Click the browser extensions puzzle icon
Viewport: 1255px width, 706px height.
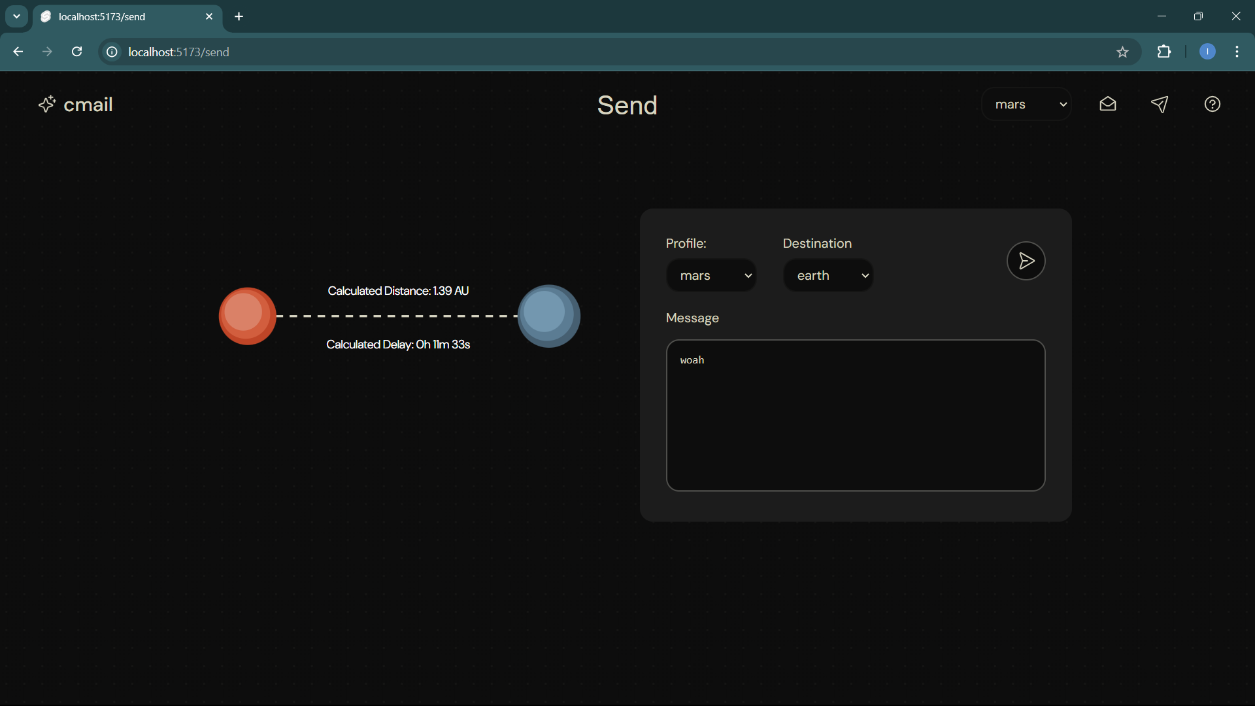coord(1164,52)
